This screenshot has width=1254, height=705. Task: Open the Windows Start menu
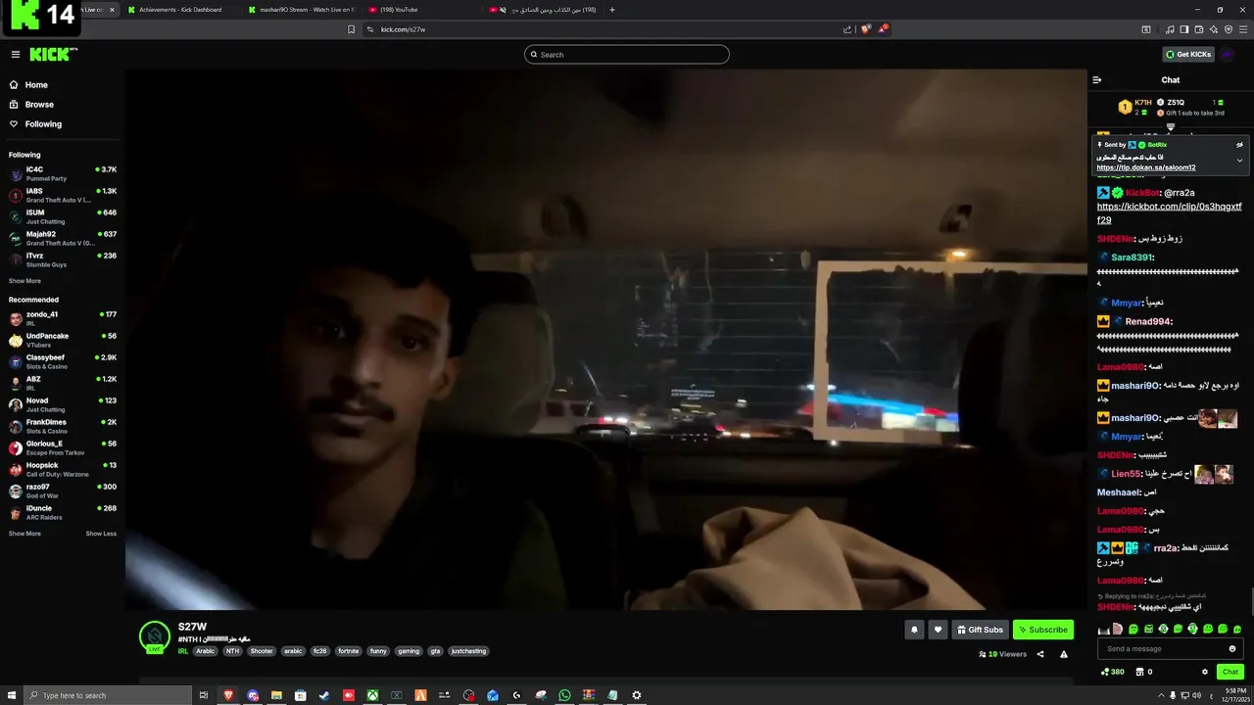(12, 695)
